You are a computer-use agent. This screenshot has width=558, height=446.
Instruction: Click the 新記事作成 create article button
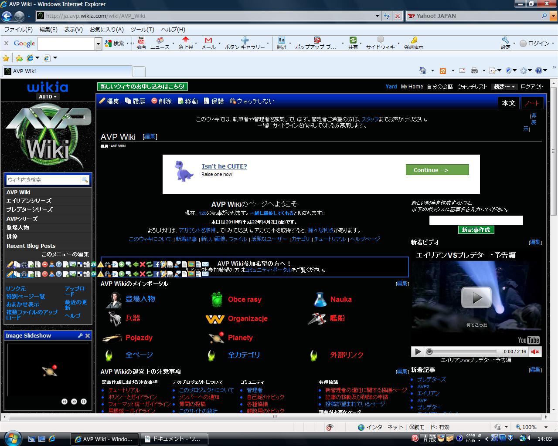pos(476,230)
